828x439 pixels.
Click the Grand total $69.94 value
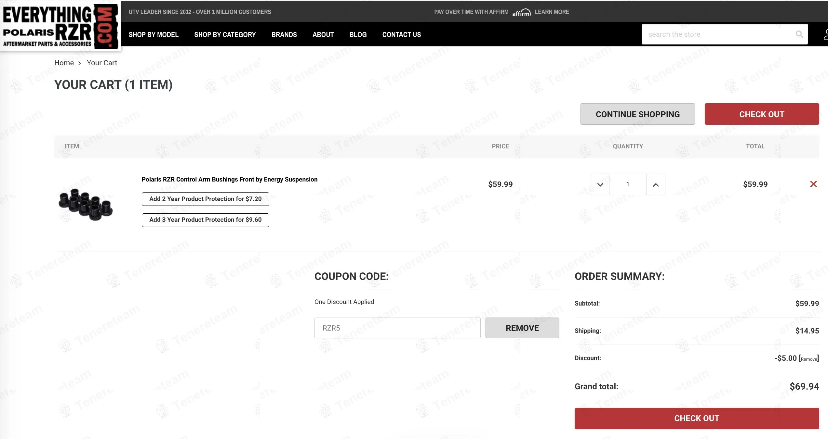tap(804, 386)
